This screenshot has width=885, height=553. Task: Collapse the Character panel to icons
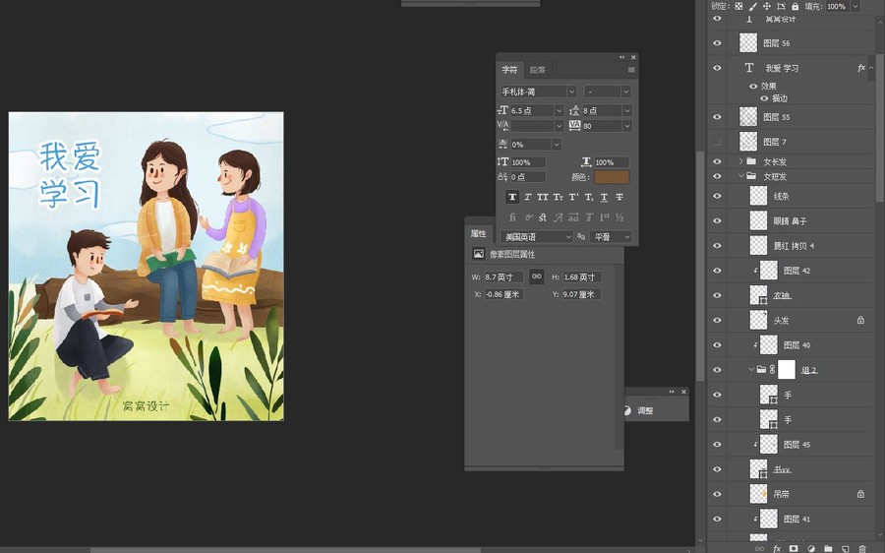pos(622,57)
